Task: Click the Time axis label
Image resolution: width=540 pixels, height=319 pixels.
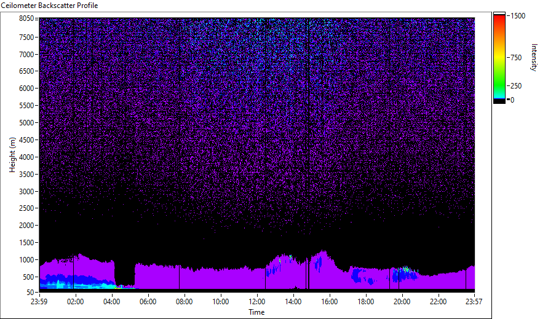Action: pyautogui.click(x=256, y=312)
